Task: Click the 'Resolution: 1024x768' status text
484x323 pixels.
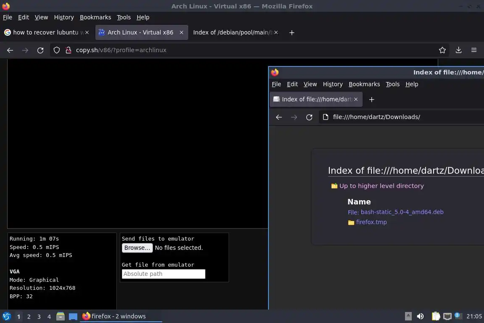Action: point(42,288)
